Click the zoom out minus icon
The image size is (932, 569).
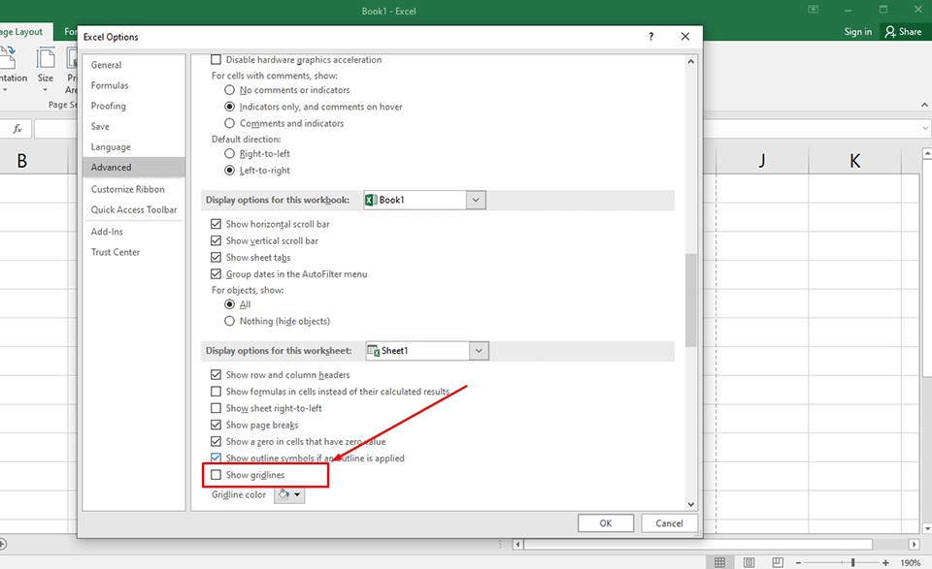tap(798, 562)
